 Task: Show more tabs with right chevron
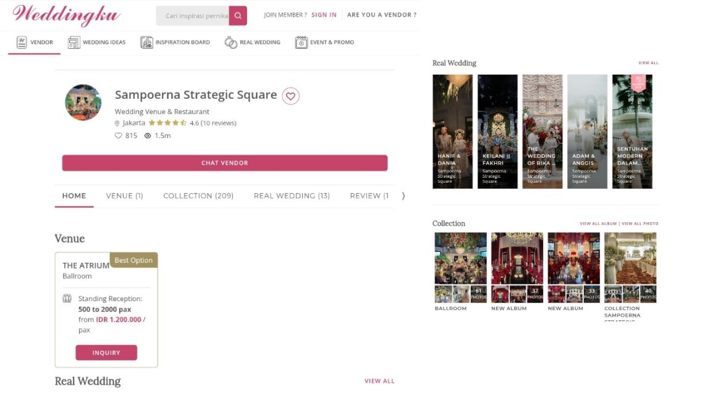[403, 196]
